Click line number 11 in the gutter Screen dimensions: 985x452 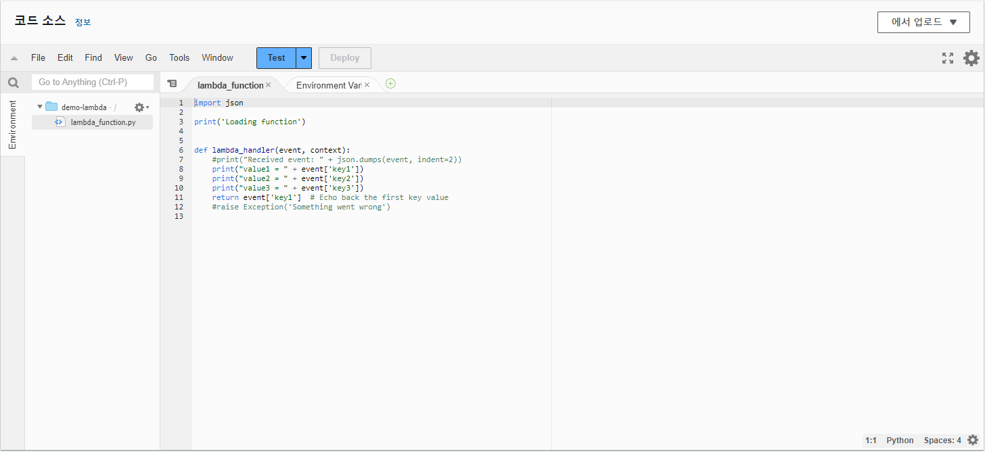(x=179, y=197)
